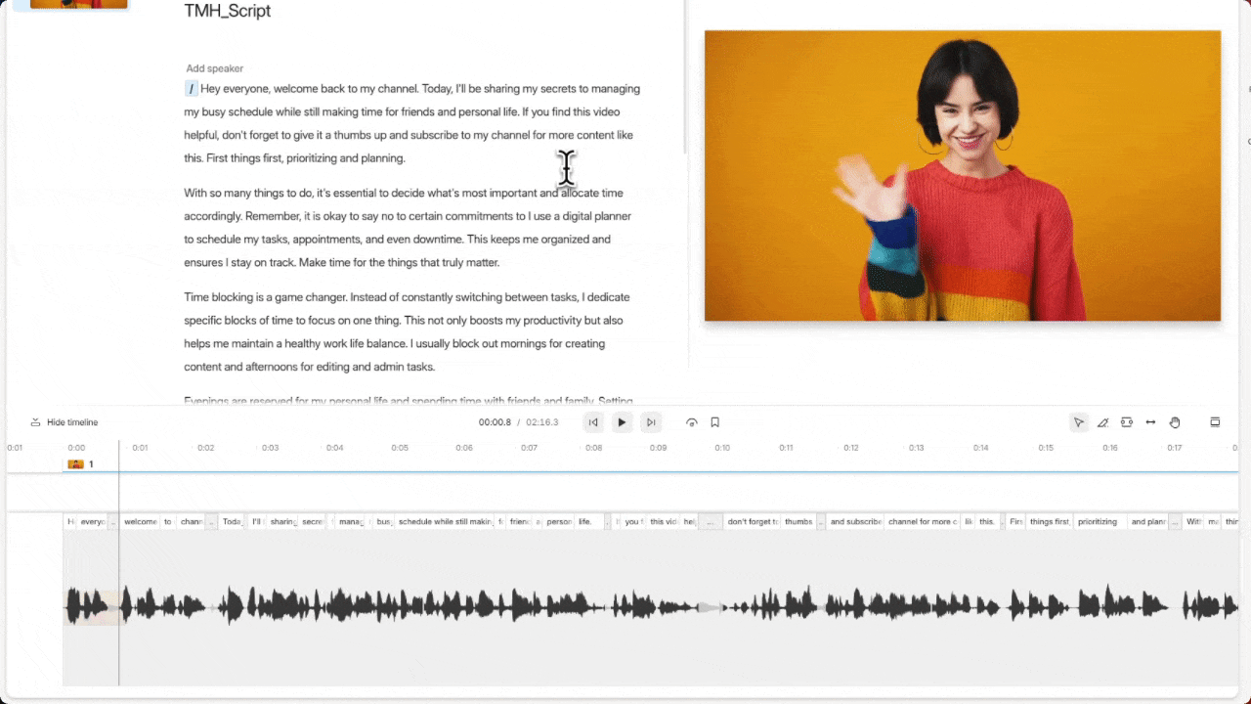Select the blade tool in timeline toolbar
Screen dimensions: 1251x704
click(x=1102, y=422)
